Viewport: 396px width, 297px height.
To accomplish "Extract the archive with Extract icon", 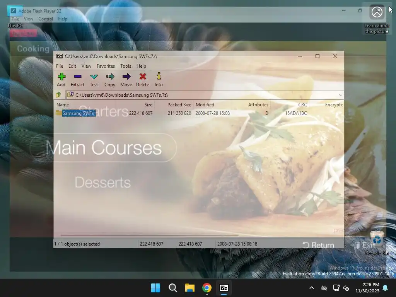I will [x=77, y=80].
